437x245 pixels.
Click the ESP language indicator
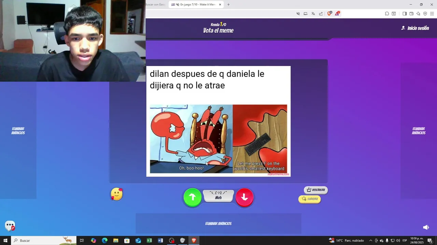point(405,241)
